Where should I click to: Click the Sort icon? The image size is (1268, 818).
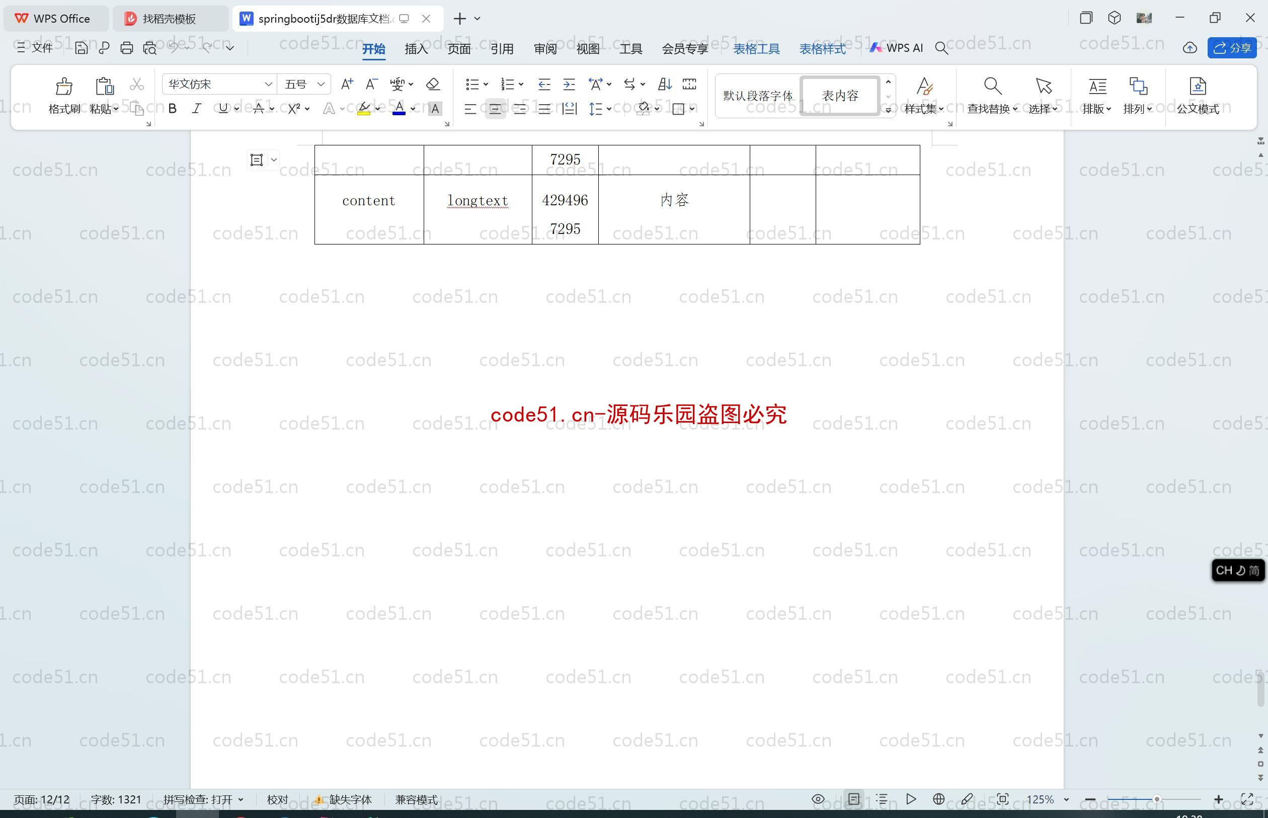[665, 84]
